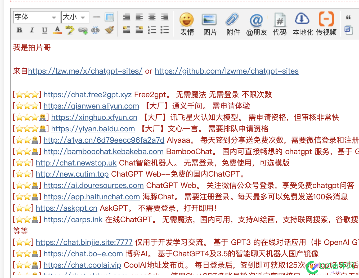359x278 pixels.
Task: Open the 附件 attachment upload tool
Action: pos(233,24)
